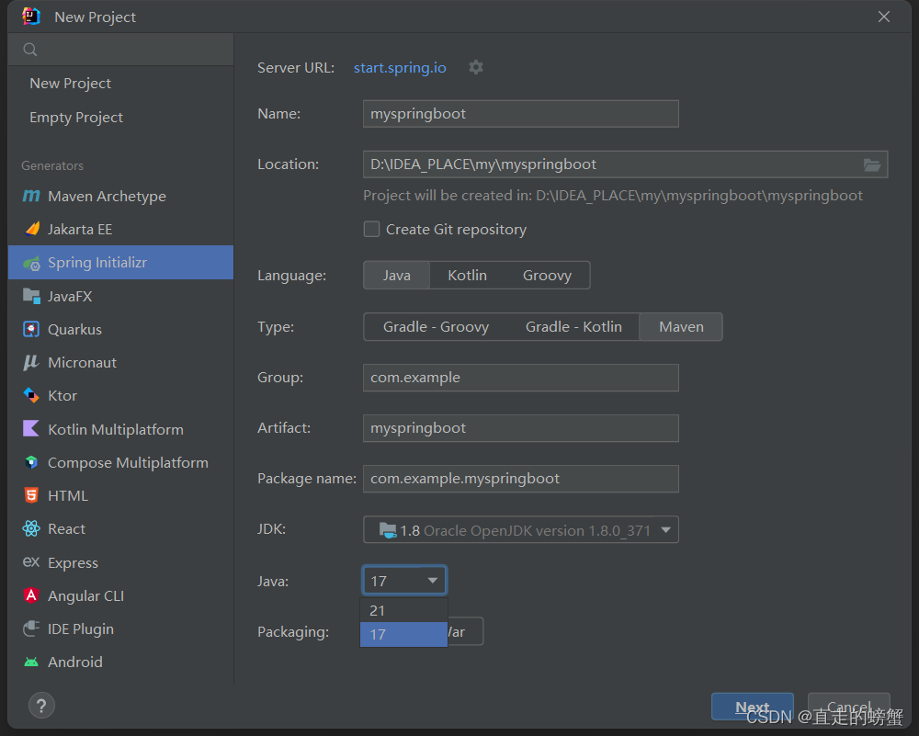Select Kotlin as the language
Image resolution: width=919 pixels, height=736 pixels.
[467, 276]
